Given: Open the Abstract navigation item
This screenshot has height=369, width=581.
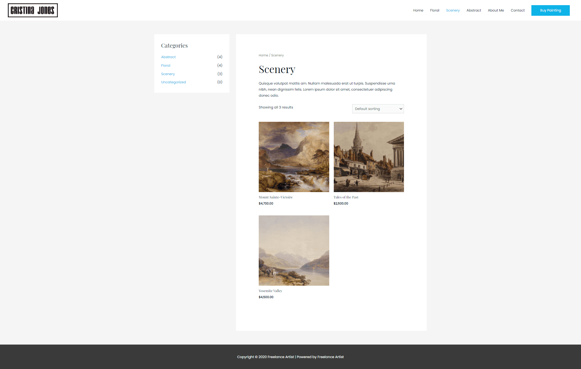Looking at the screenshot, I should click(474, 10).
